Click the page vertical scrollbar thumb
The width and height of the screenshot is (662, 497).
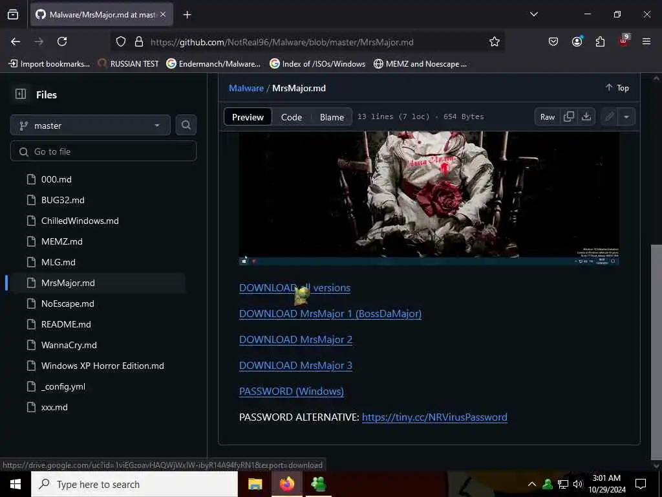[656, 353]
